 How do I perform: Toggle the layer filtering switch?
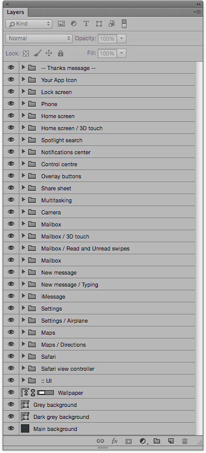[x=124, y=24]
